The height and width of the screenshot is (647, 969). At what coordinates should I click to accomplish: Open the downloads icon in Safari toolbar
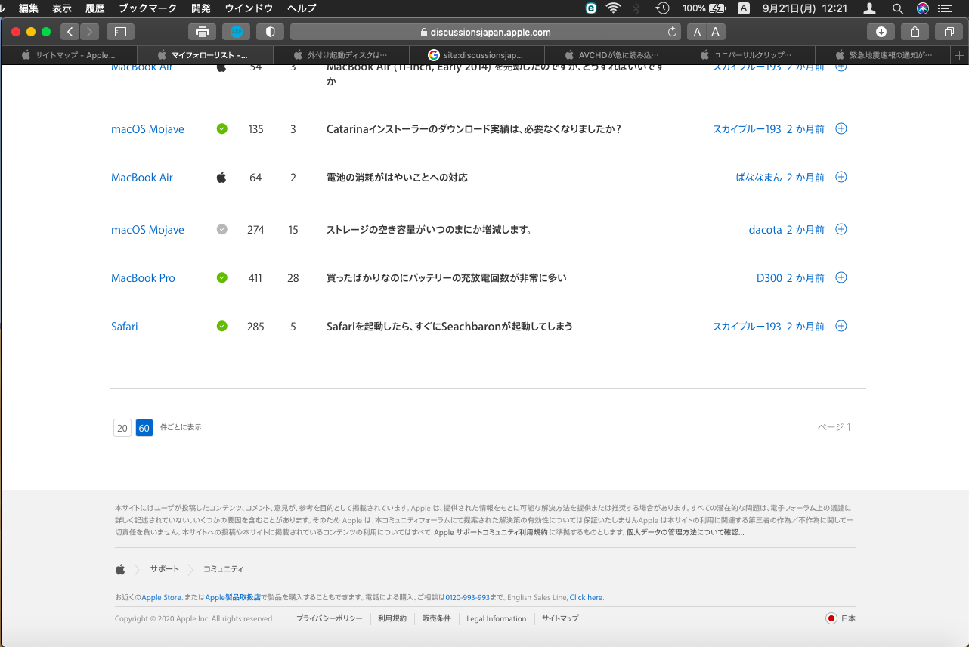(881, 32)
